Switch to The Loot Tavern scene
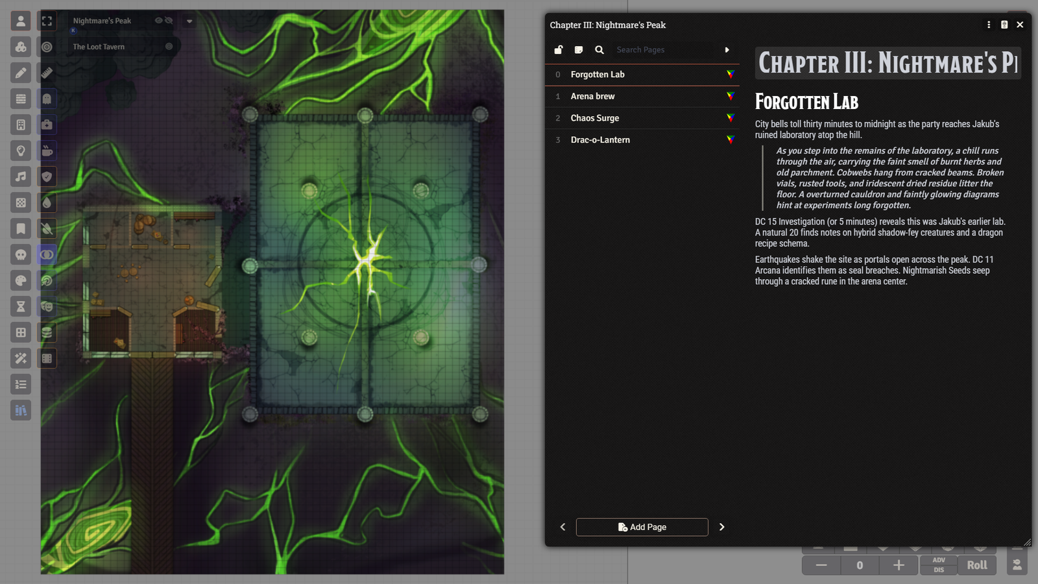1038x584 pixels. coord(99,47)
